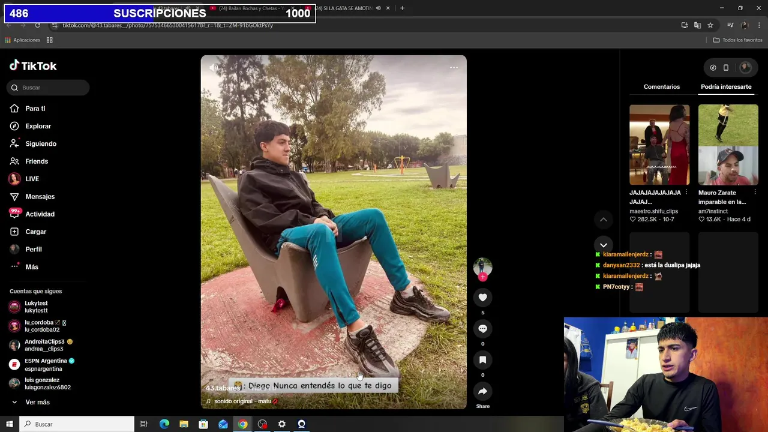Viewport: 768px width, 432px height.
Task: Open the Actividad notifications
Action: (x=32, y=214)
